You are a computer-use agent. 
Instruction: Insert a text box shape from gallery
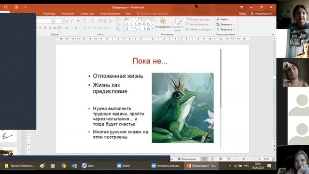pos(126,20)
